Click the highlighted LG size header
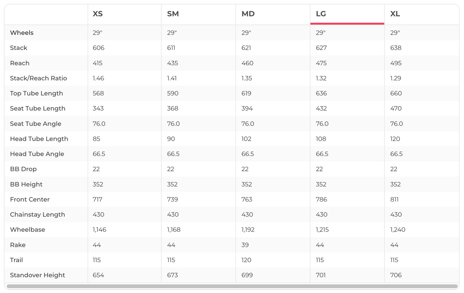This screenshot has height=293, width=464. (x=321, y=14)
